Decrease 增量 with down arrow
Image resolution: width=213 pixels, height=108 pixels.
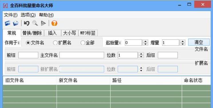(x=183, y=44)
